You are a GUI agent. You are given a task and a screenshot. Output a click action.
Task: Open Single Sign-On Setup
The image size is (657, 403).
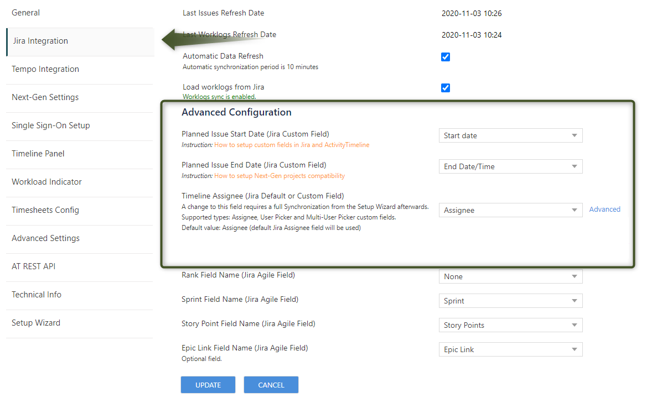[x=51, y=125]
